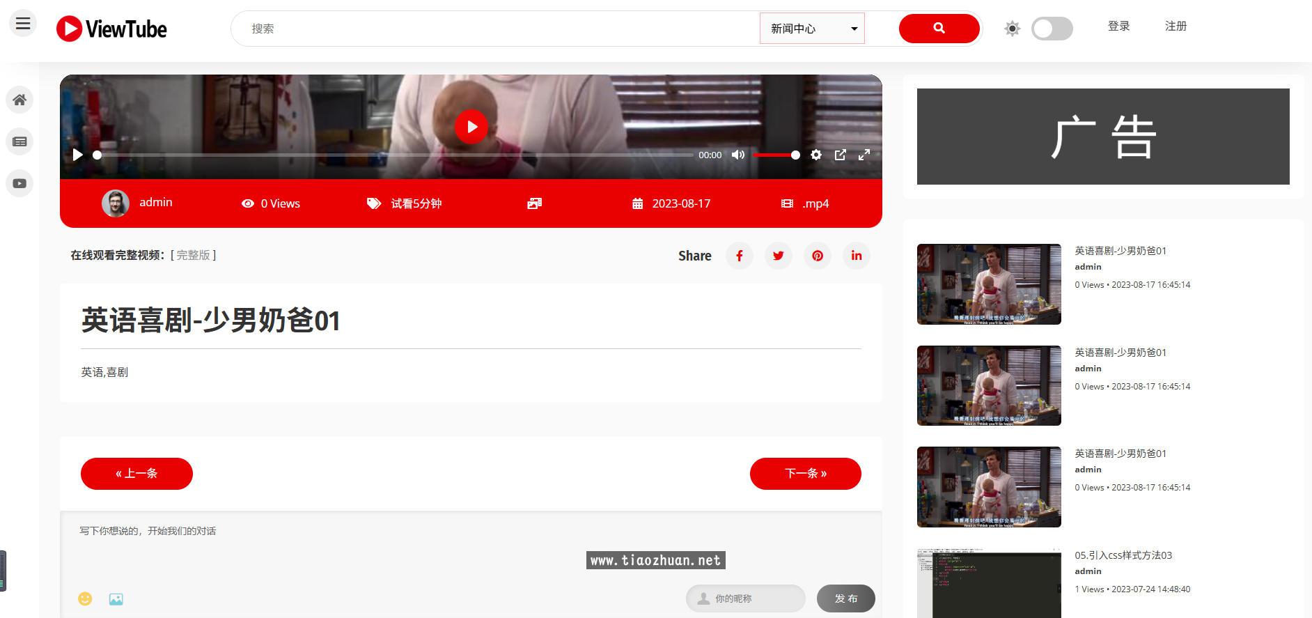
Task: Adjust the red volume slider
Action: coord(776,155)
